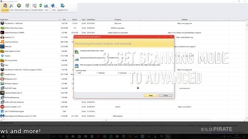Viewport: 248px width, 139px height.
Task: Sort by the Size column header
Action: click(64, 20)
